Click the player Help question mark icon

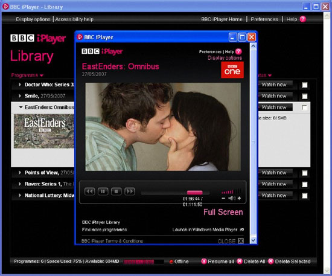[x=238, y=51]
